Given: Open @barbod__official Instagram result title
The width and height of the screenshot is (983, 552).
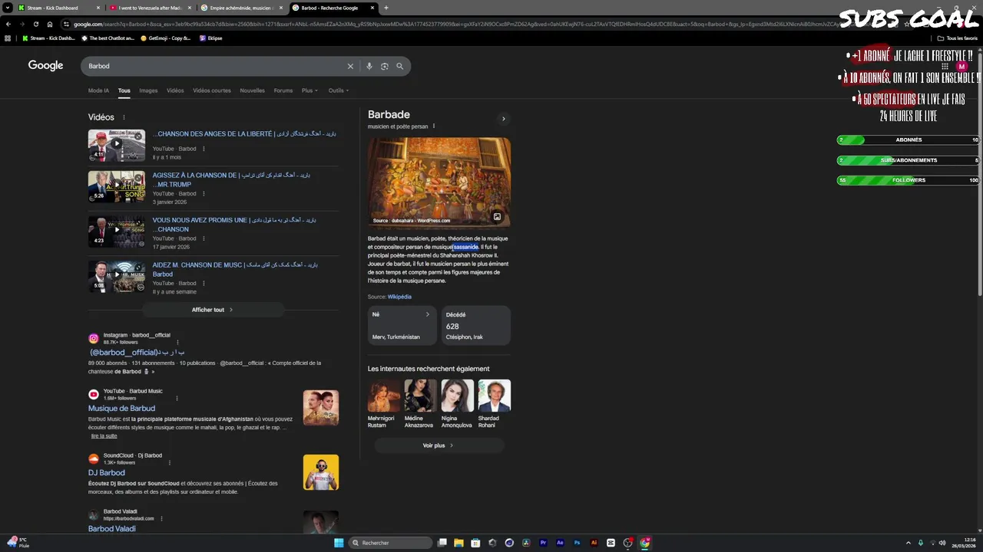Looking at the screenshot, I should [x=137, y=353].
